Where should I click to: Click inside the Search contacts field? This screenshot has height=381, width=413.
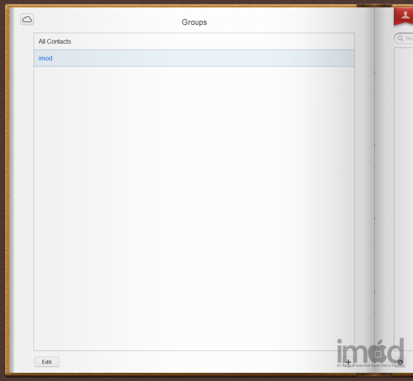(x=408, y=38)
